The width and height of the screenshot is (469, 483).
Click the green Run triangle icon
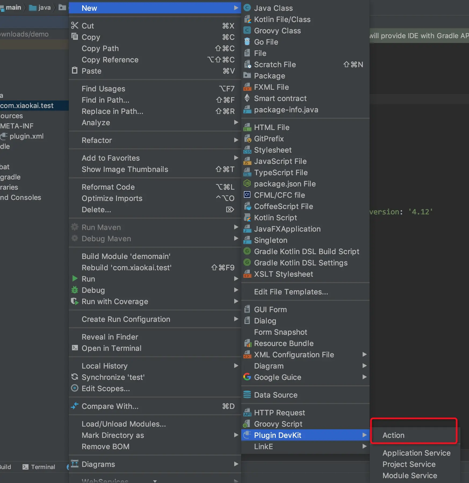point(75,279)
